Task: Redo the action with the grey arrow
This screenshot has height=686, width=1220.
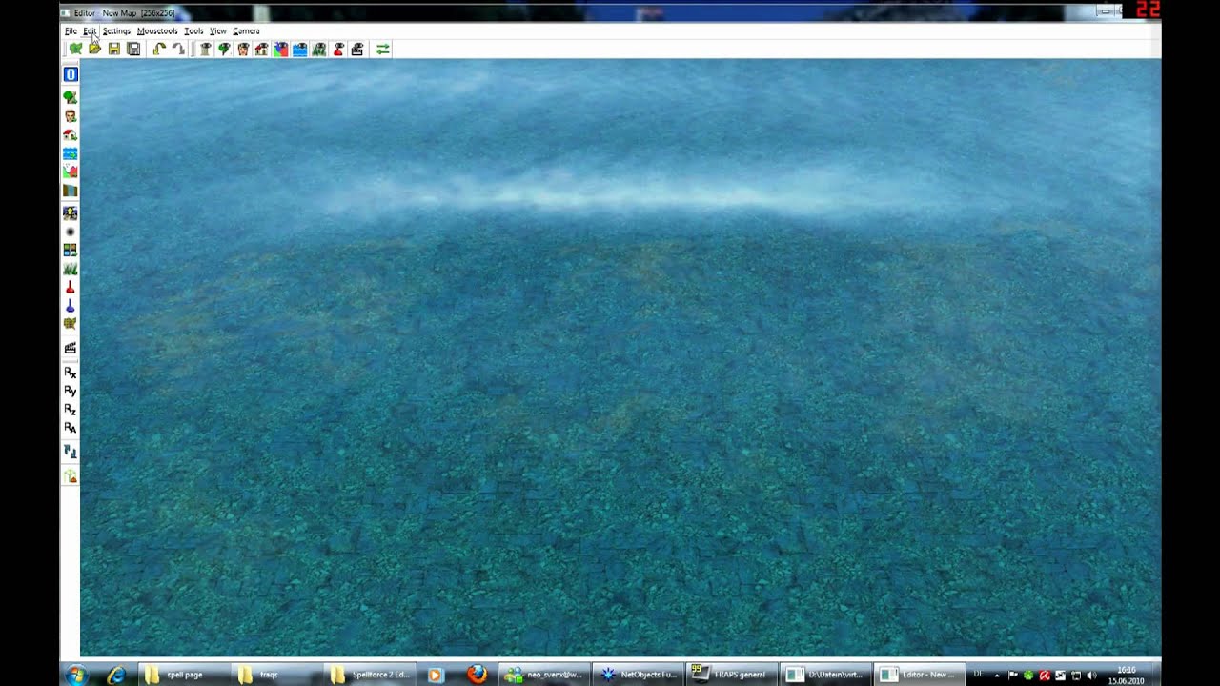Action: 178,49
